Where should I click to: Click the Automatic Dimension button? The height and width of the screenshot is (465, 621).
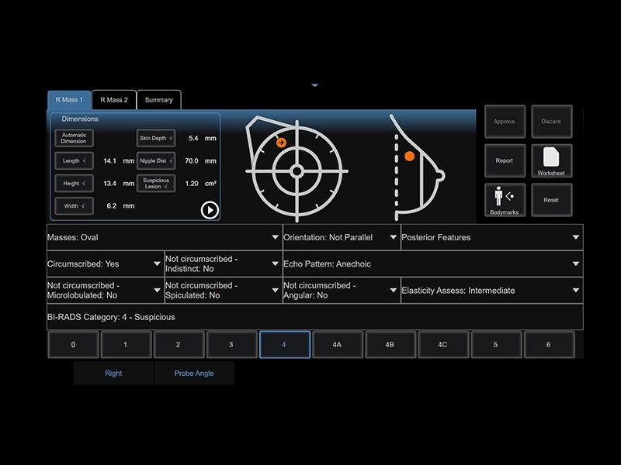[75, 138]
